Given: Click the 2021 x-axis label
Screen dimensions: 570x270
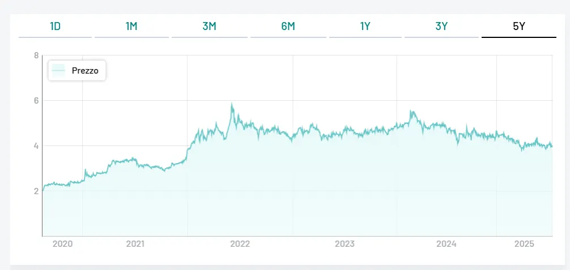Looking at the screenshot, I should (x=135, y=244).
